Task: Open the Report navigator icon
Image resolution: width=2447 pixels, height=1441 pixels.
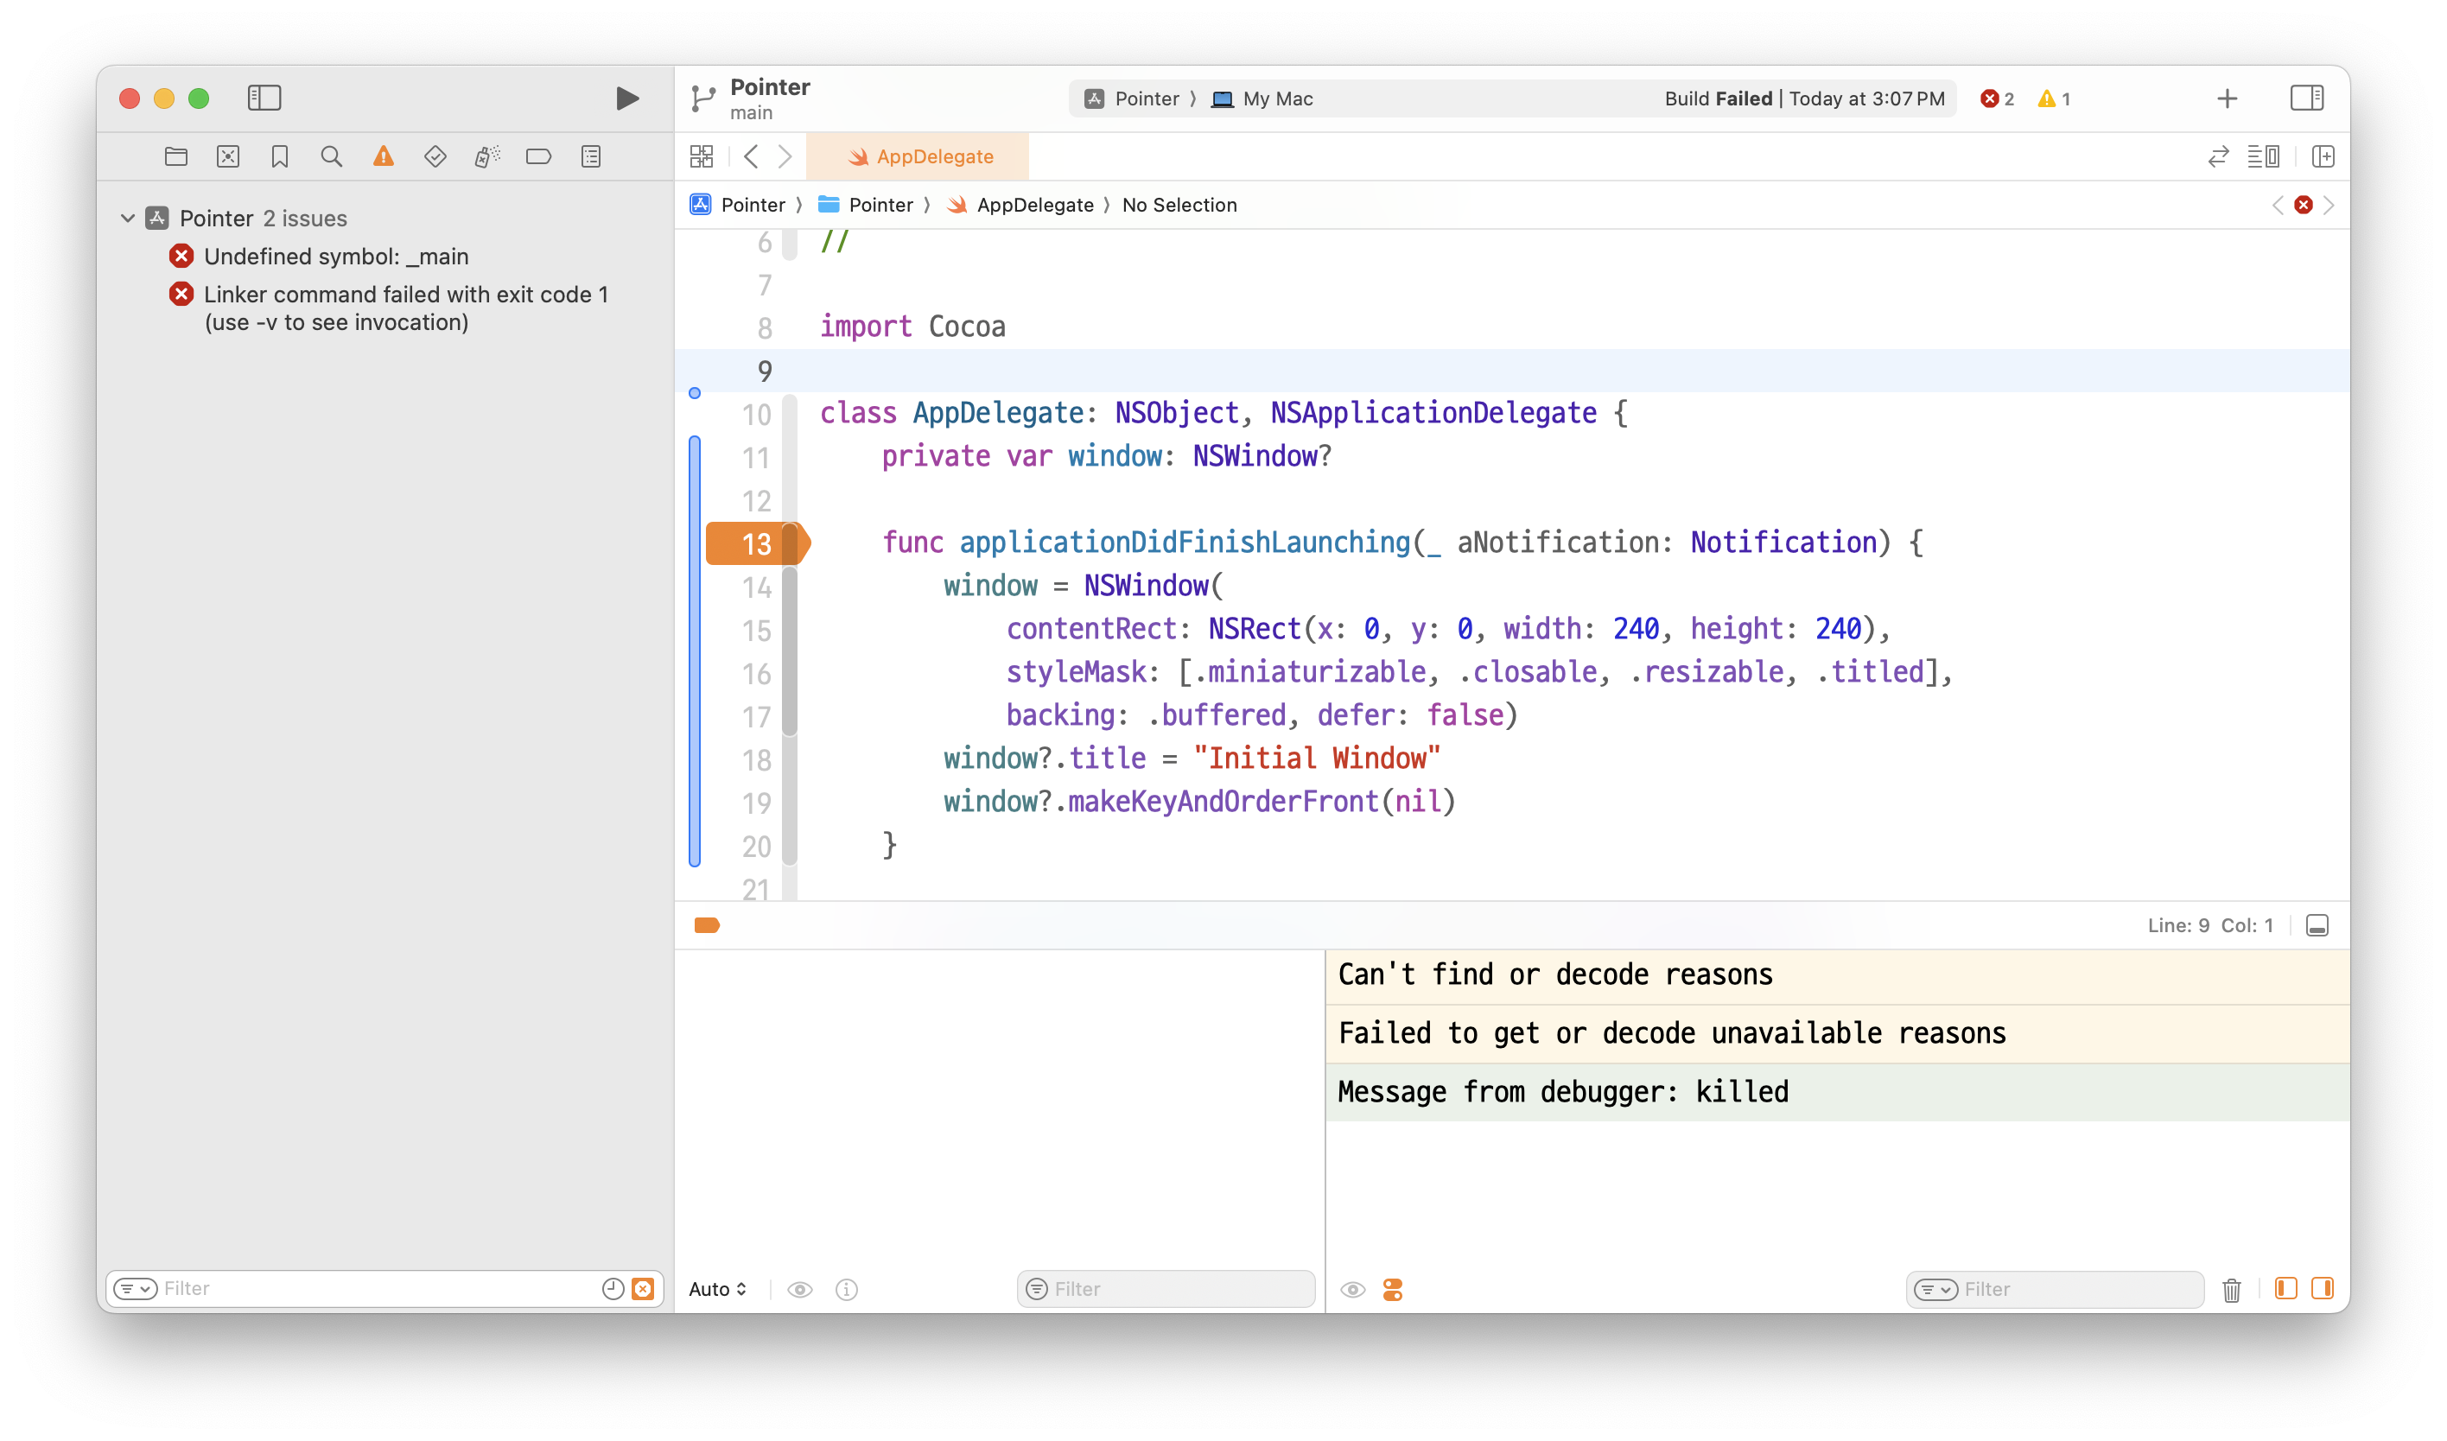Action: [590, 156]
